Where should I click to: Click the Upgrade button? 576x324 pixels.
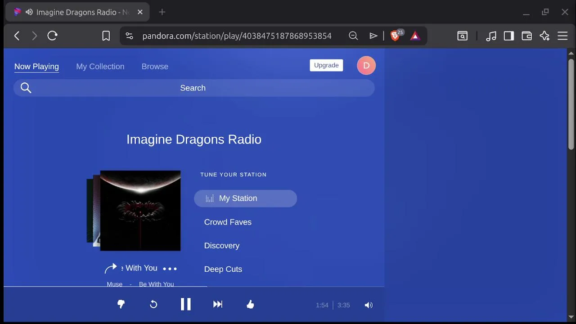[326, 65]
